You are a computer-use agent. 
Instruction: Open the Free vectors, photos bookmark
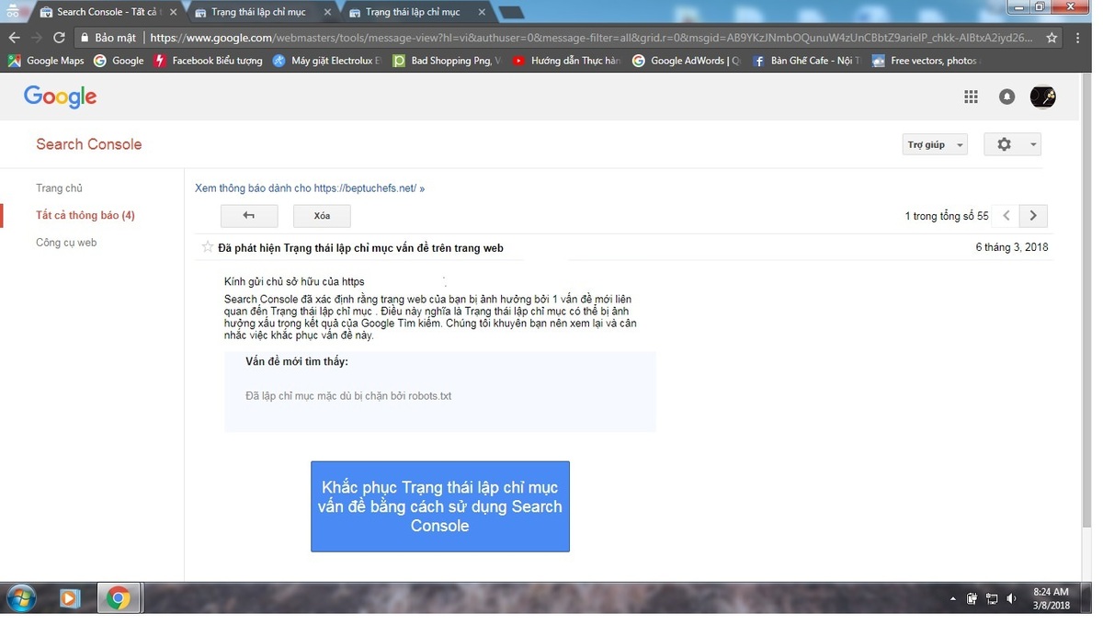click(x=926, y=61)
